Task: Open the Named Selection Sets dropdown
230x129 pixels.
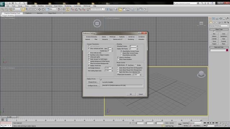Action: pos(97,9)
